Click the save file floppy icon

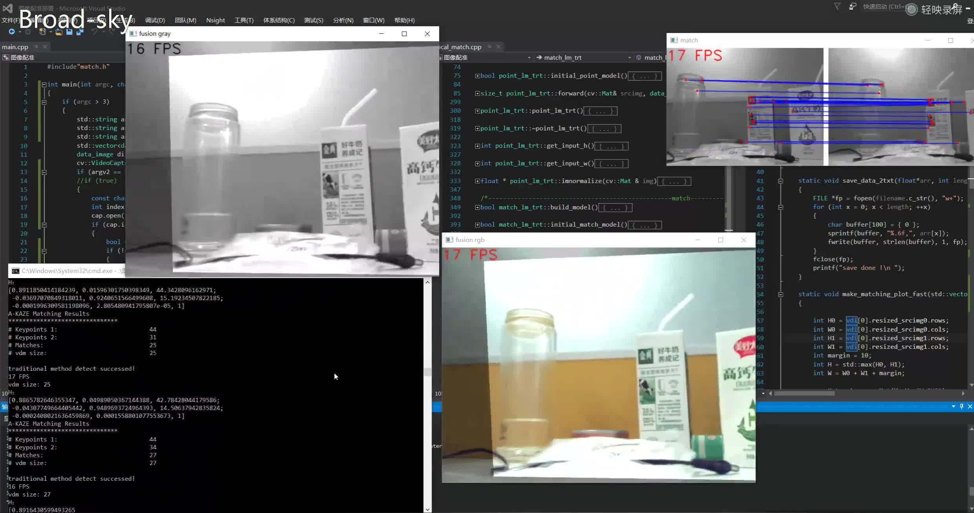click(x=69, y=32)
